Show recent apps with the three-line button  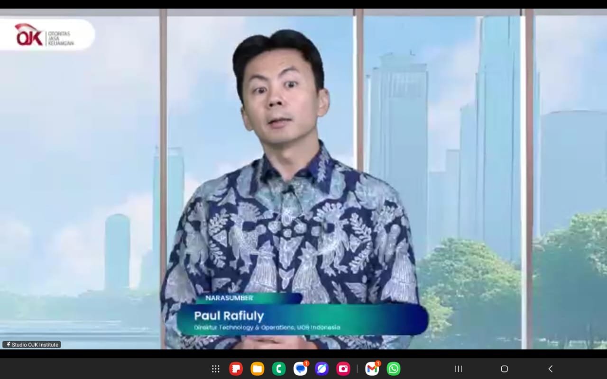458,369
